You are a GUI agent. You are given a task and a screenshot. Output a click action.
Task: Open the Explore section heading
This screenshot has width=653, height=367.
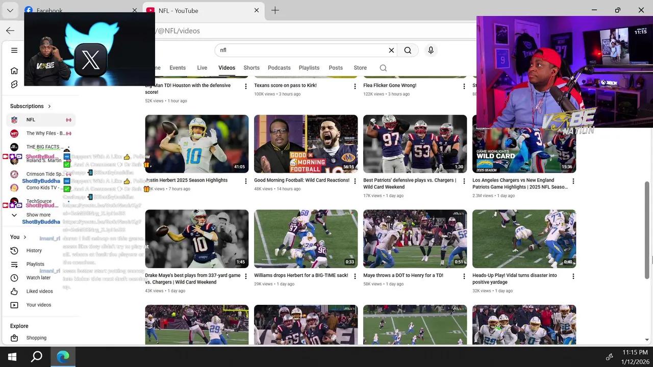pyautogui.click(x=19, y=326)
